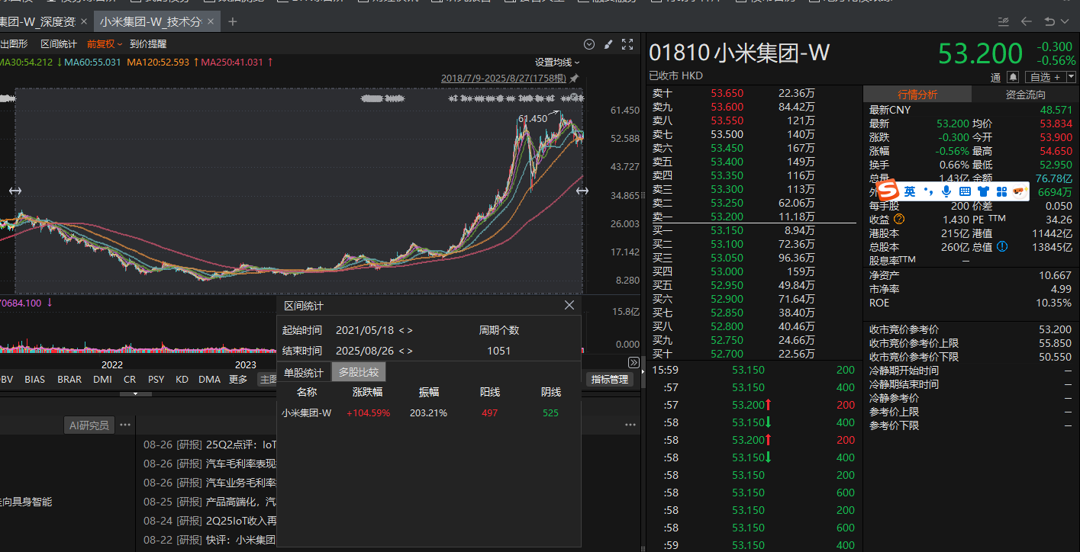Close the 小米集团-W_技术分析 tab

[212, 21]
